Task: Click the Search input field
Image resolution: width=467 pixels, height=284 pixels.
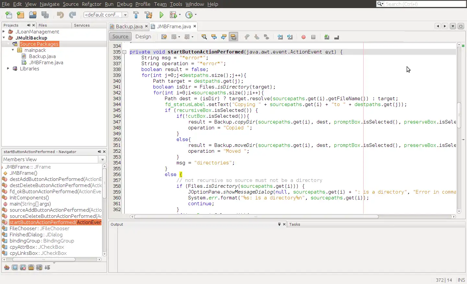Action: coord(425,4)
